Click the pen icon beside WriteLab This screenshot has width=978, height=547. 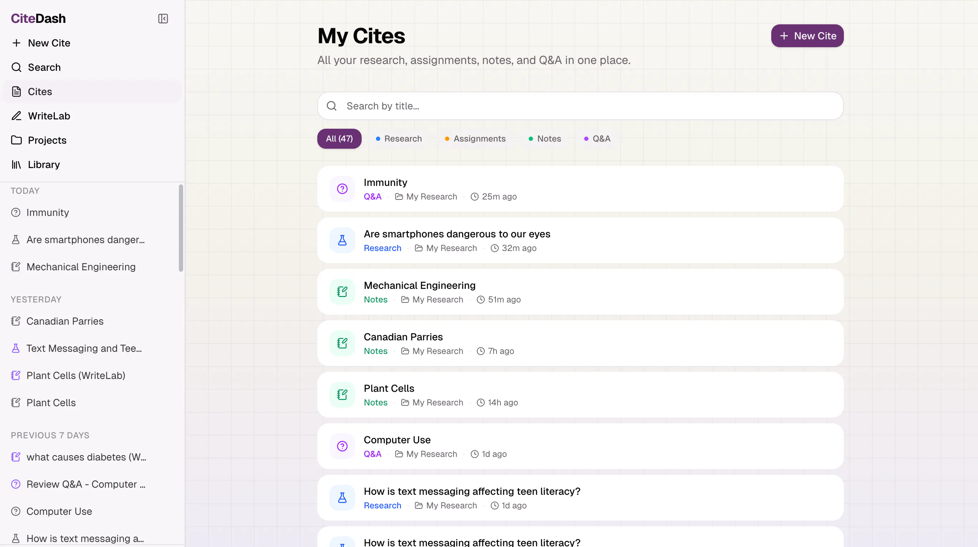[16, 116]
